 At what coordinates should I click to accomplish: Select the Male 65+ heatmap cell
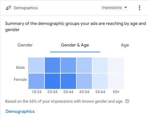(x=116, y=65)
